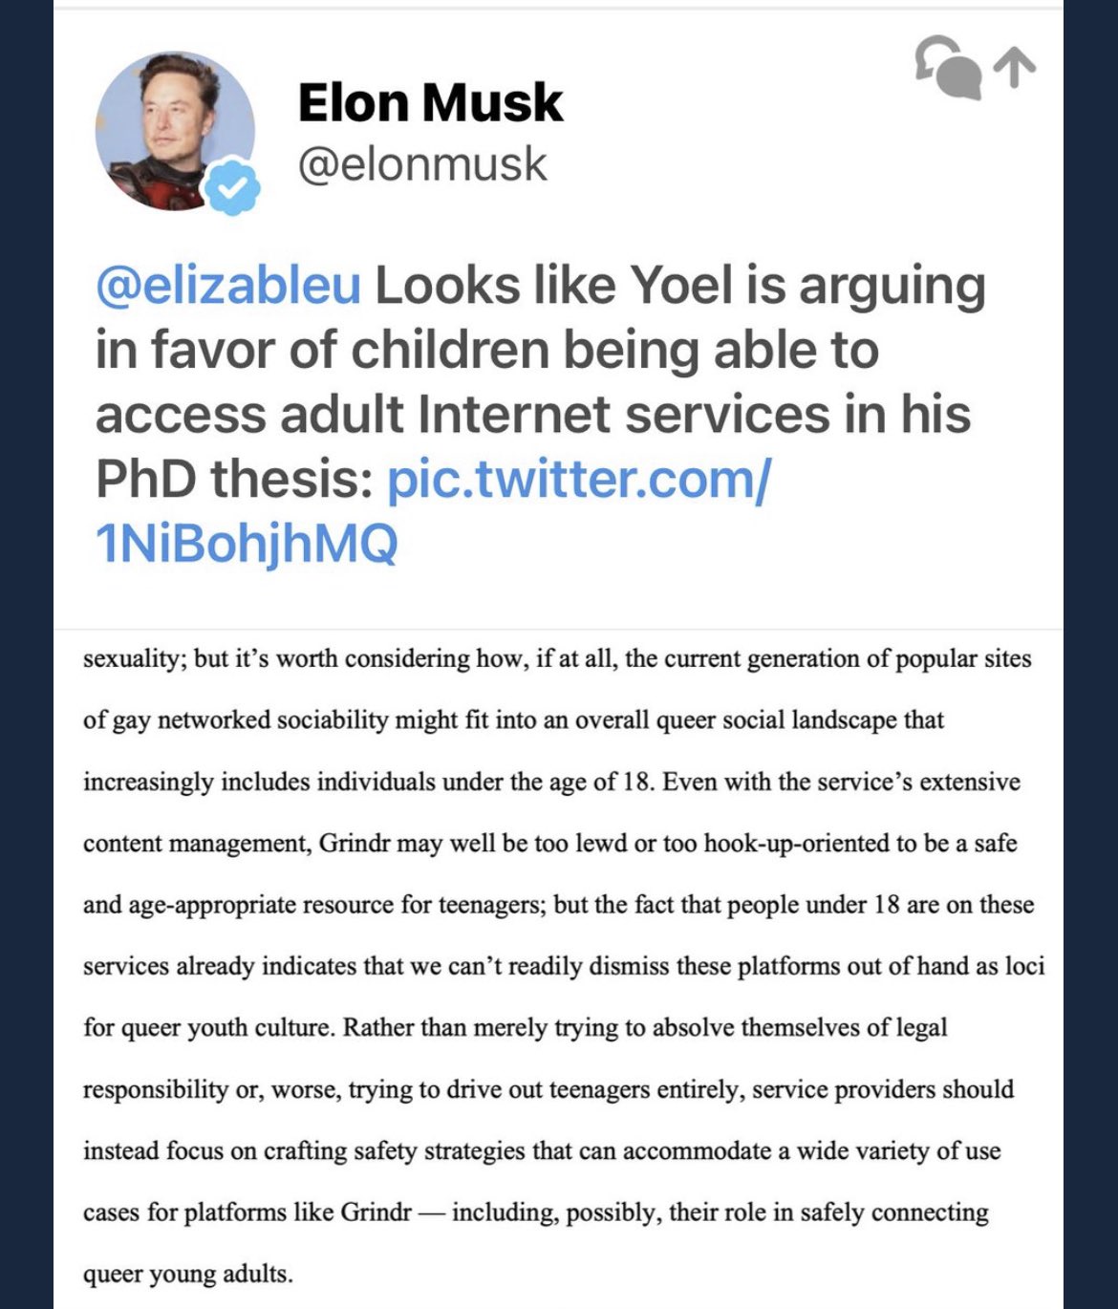Click "PhD thesis:" in the tweet text
Image resolution: width=1118 pixels, height=1309 pixels.
point(234,479)
